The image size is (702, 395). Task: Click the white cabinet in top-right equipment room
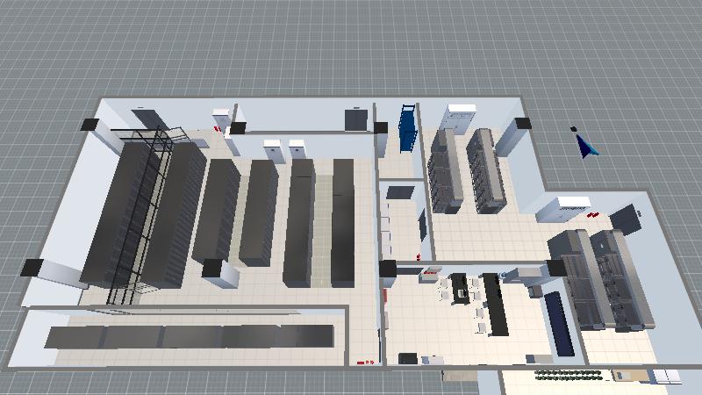point(462,116)
